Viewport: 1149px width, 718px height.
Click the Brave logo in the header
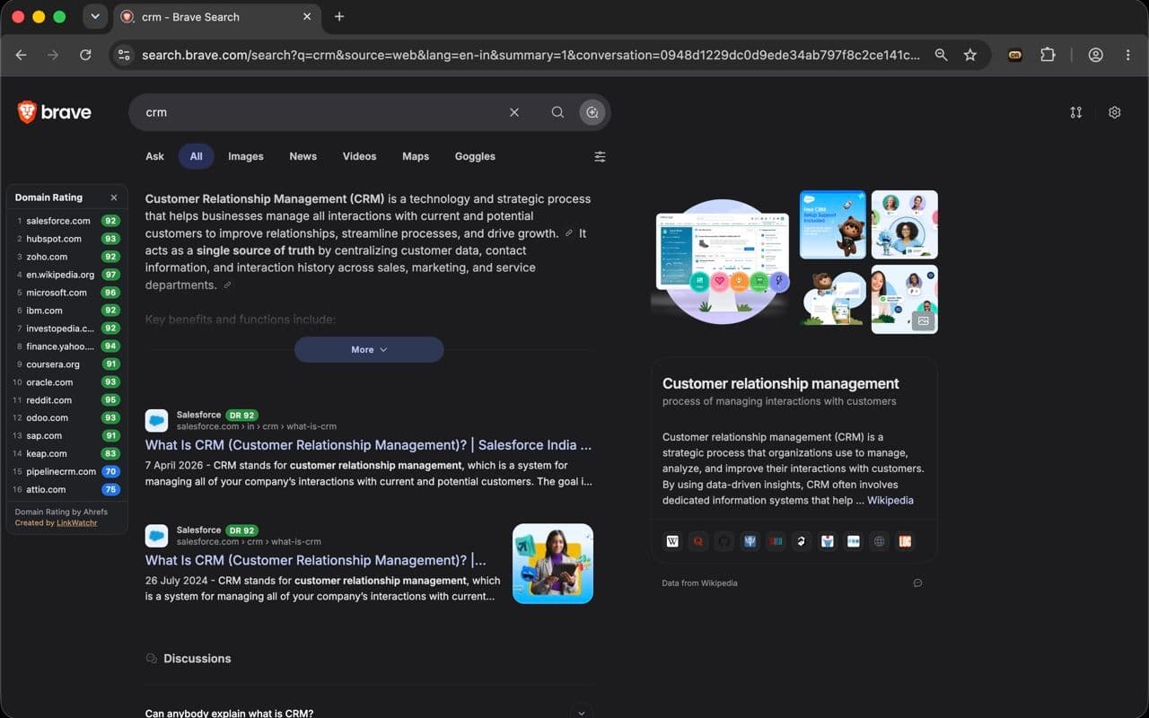point(55,112)
